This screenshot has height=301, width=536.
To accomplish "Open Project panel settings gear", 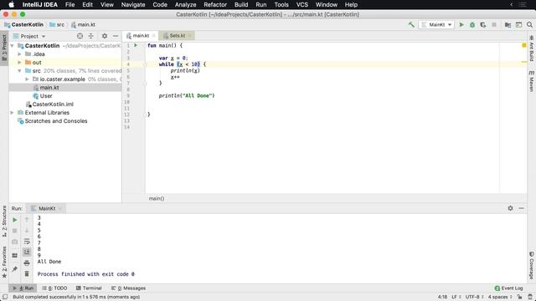I will point(105,36).
